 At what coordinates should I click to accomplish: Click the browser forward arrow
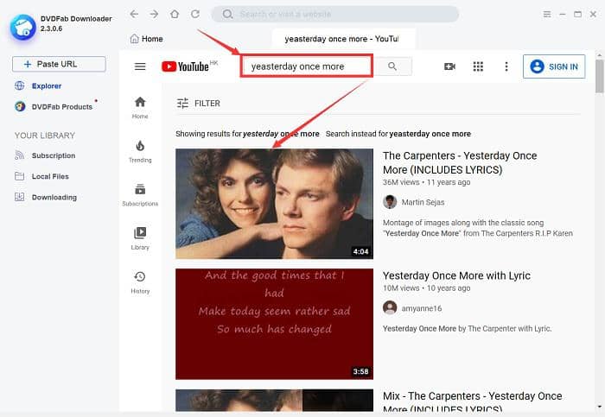tap(155, 15)
